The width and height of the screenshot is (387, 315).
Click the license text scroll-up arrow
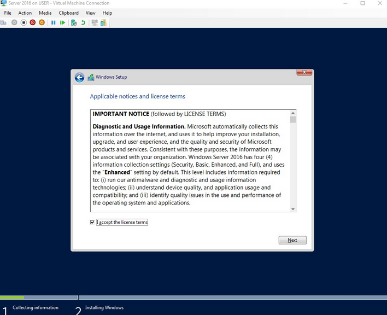pos(293,113)
